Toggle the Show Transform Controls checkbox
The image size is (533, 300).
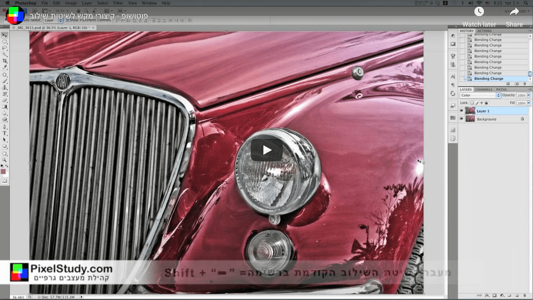coord(68,20)
